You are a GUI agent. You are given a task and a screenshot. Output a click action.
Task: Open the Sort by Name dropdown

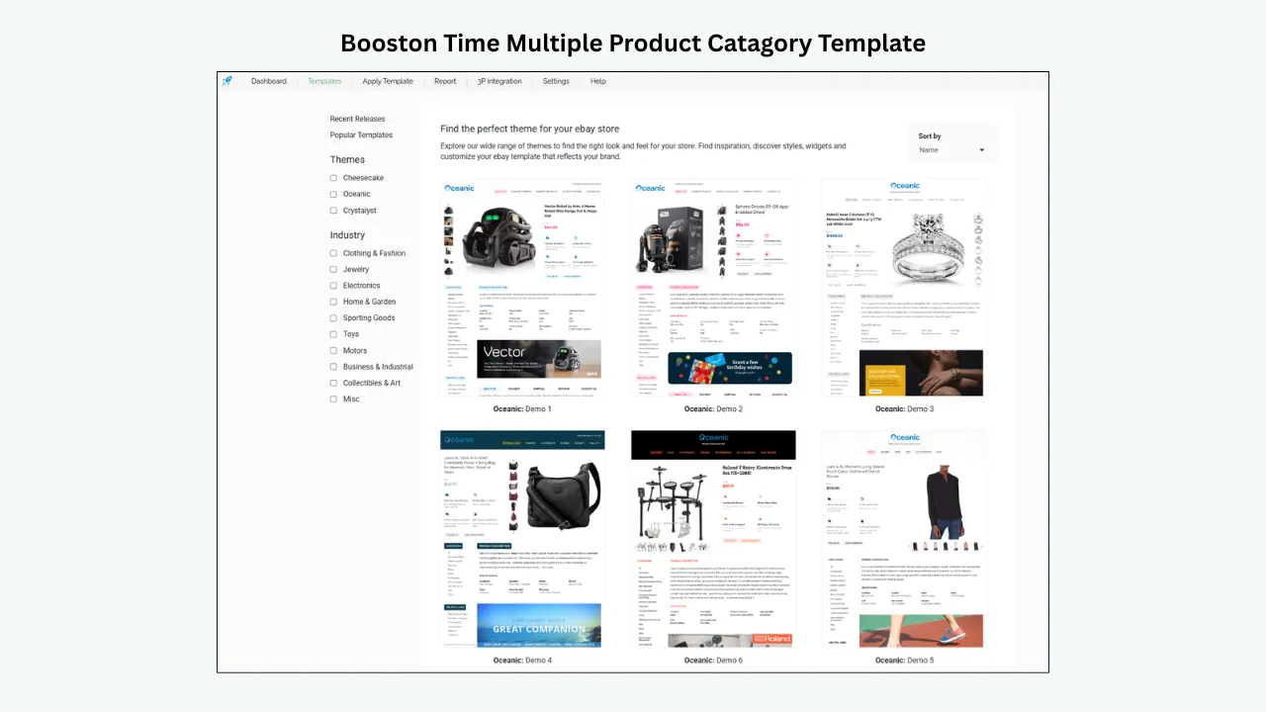[952, 150]
